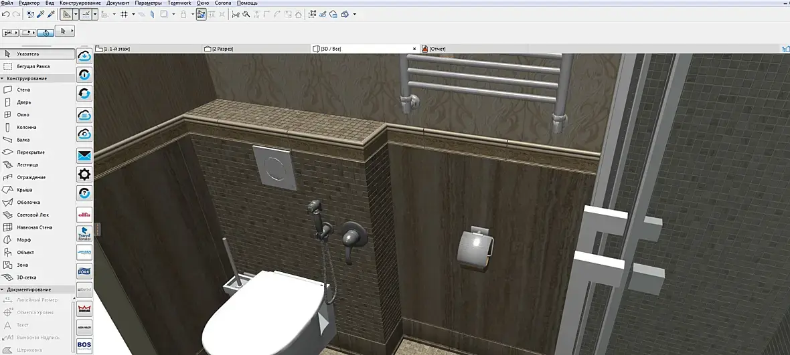
Task: Open the gear settings icon in side panel
Action: pos(84,174)
